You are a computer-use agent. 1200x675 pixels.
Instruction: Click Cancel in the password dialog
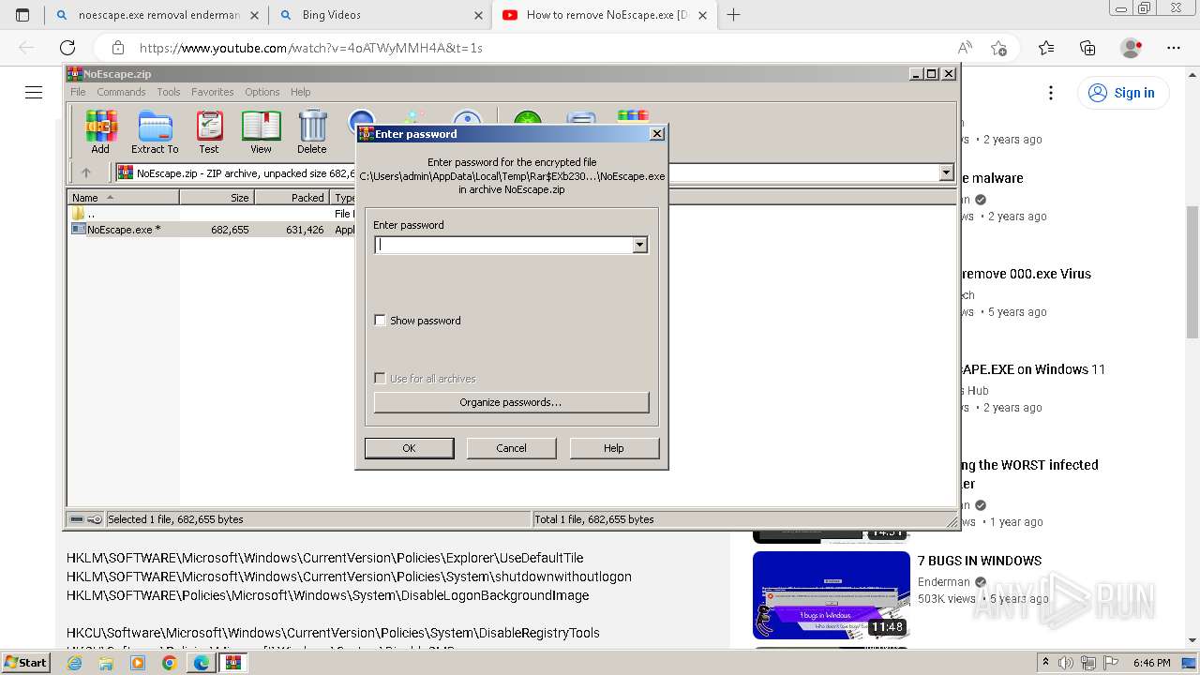click(511, 448)
